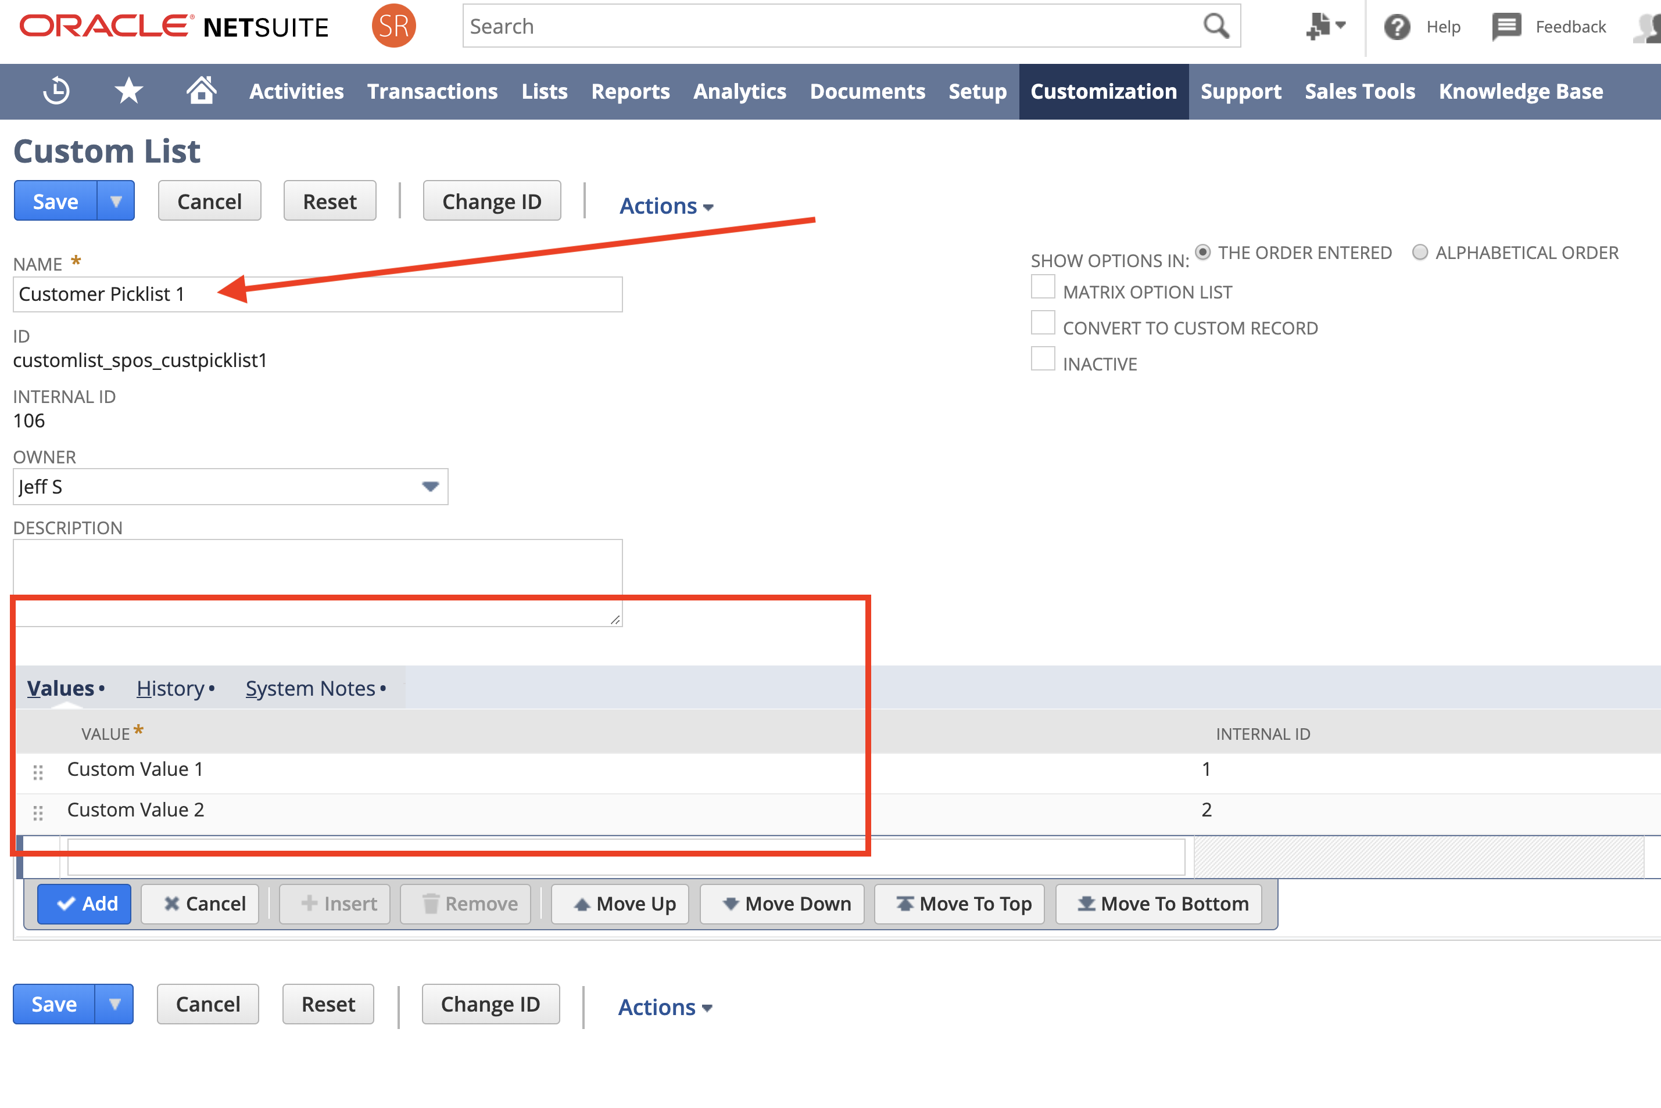Click the Recent Records clock icon
The height and width of the screenshot is (1108, 1661).
[x=56, y=91]
